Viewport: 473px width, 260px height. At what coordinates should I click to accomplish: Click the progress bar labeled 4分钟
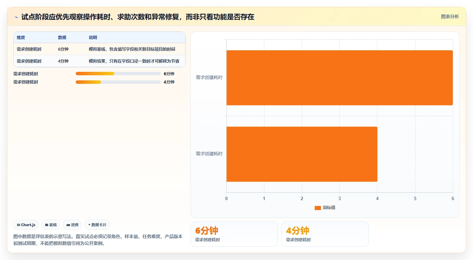(x=118, y=82)
